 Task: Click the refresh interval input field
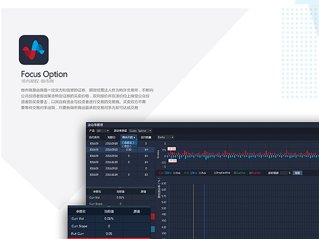283,173
